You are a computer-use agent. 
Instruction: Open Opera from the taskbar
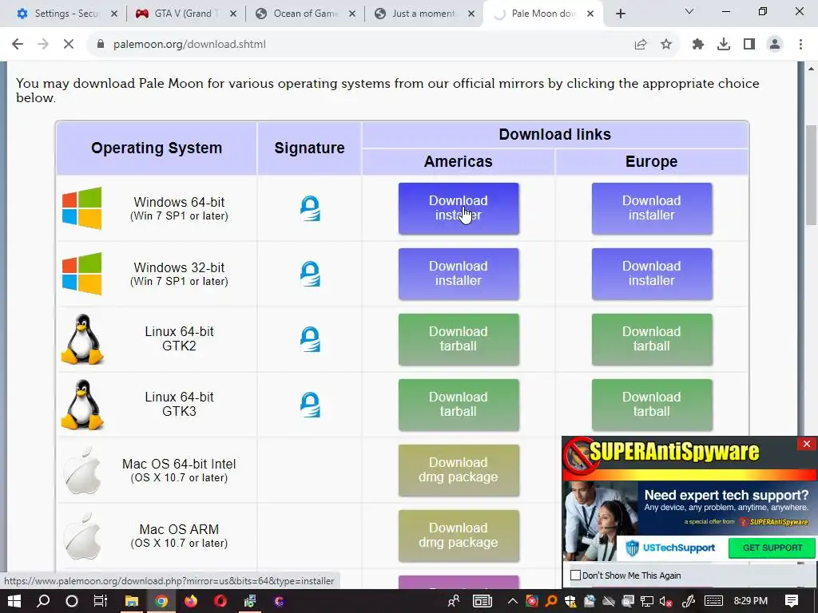point(220,601)
